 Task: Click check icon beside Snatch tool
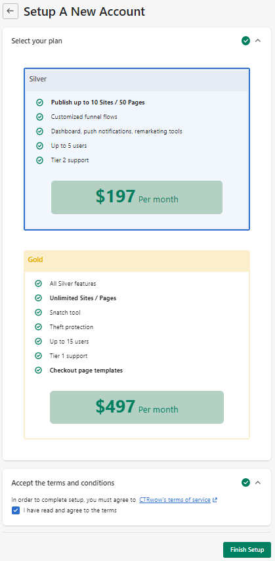38,313
